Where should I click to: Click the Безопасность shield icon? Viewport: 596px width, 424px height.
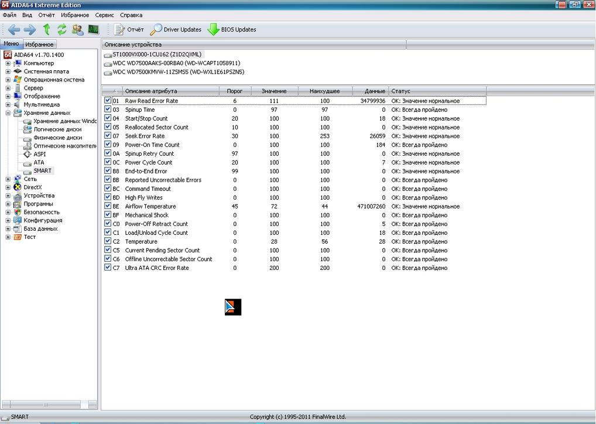[18, 212]
